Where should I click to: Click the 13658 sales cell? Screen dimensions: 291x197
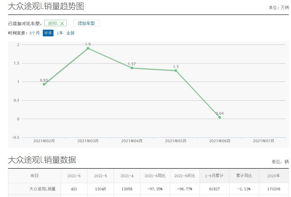[x=127, y=189]
